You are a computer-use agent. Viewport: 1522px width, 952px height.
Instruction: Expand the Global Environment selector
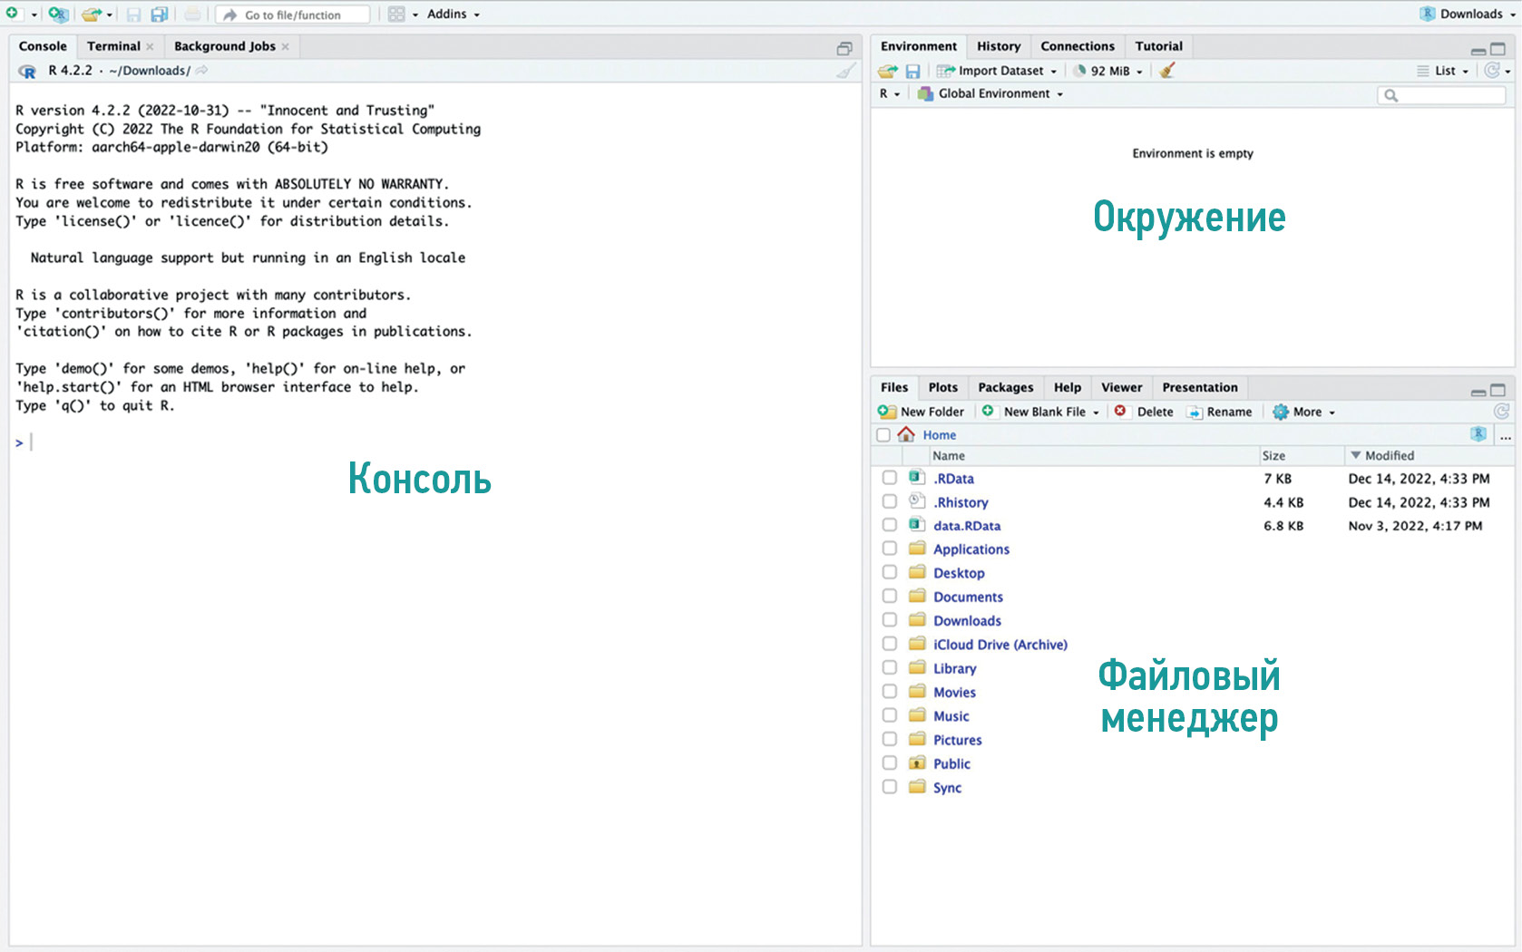994,93
